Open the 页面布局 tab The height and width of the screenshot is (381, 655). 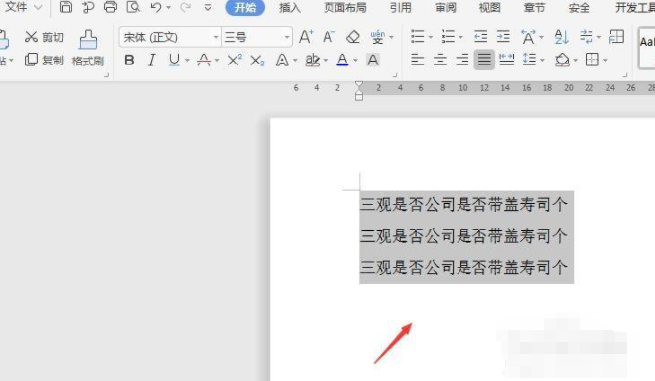345,8
